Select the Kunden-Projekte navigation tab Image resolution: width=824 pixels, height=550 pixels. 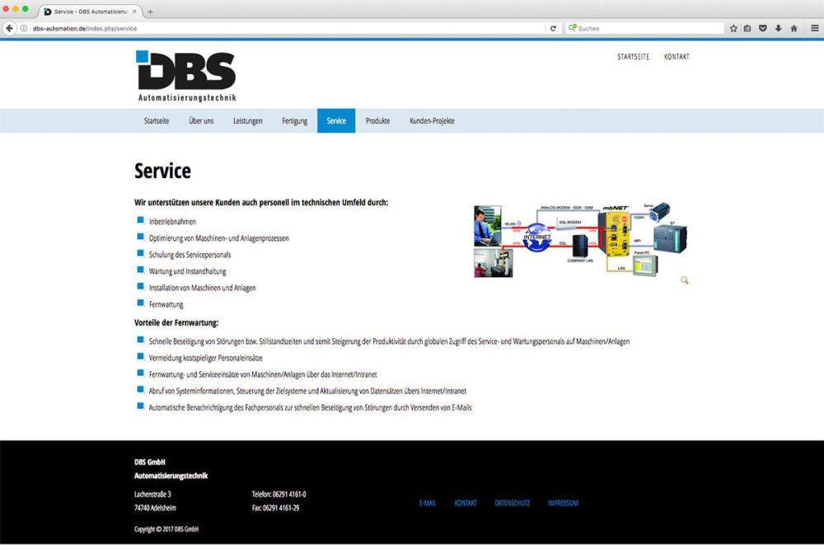click(x=431, y=120)
